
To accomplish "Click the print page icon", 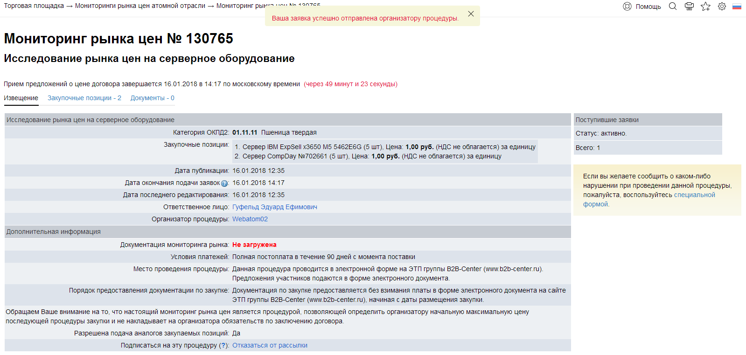I will pos(689,7).
